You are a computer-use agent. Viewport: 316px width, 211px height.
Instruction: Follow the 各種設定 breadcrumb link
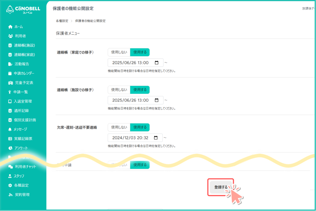(x=62, y=21)
